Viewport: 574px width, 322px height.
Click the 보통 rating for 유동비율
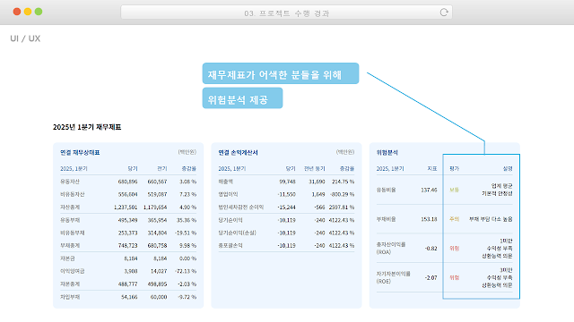tap(455, 190)
